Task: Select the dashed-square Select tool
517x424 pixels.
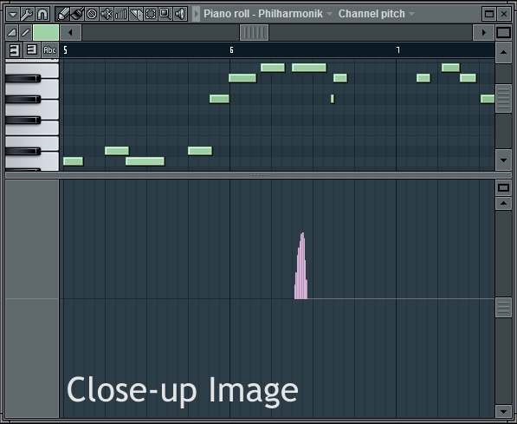Action: pyautogui.click(x=151, y=14)
